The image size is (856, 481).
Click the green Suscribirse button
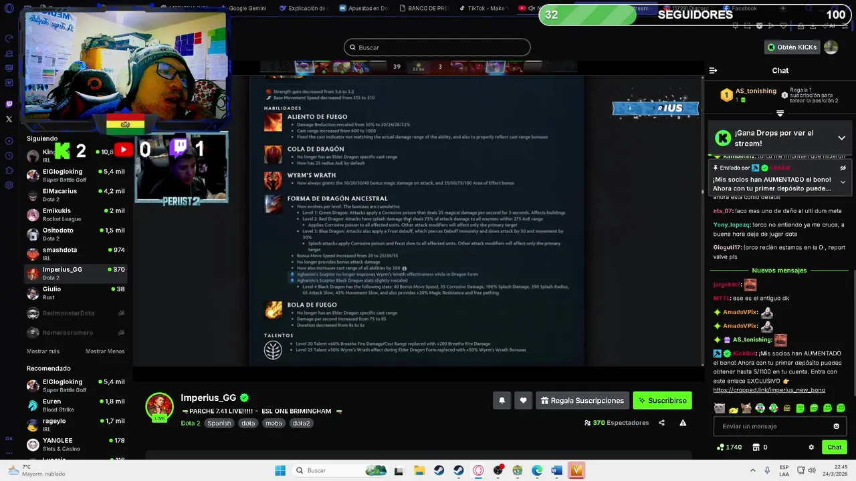(x=662, y=400)
